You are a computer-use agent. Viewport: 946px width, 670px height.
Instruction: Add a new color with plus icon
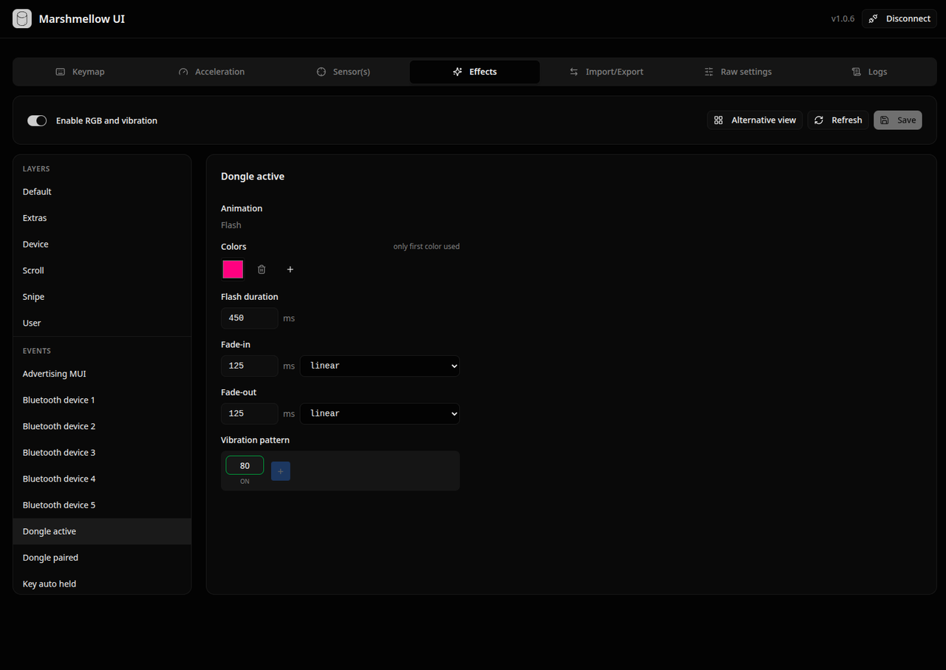tap(290, 270)
